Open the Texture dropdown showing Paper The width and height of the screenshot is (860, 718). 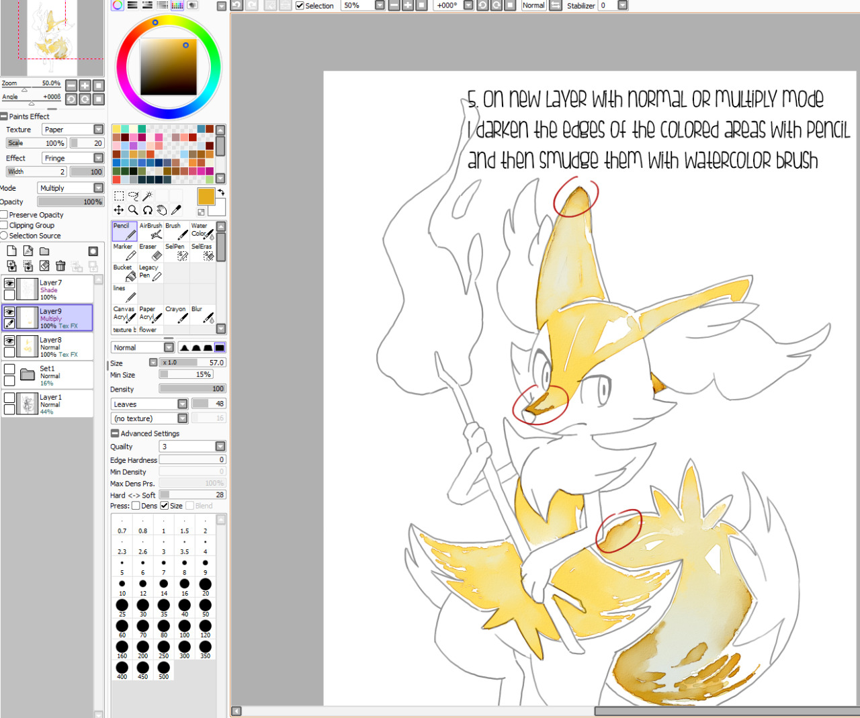point(73,130)
